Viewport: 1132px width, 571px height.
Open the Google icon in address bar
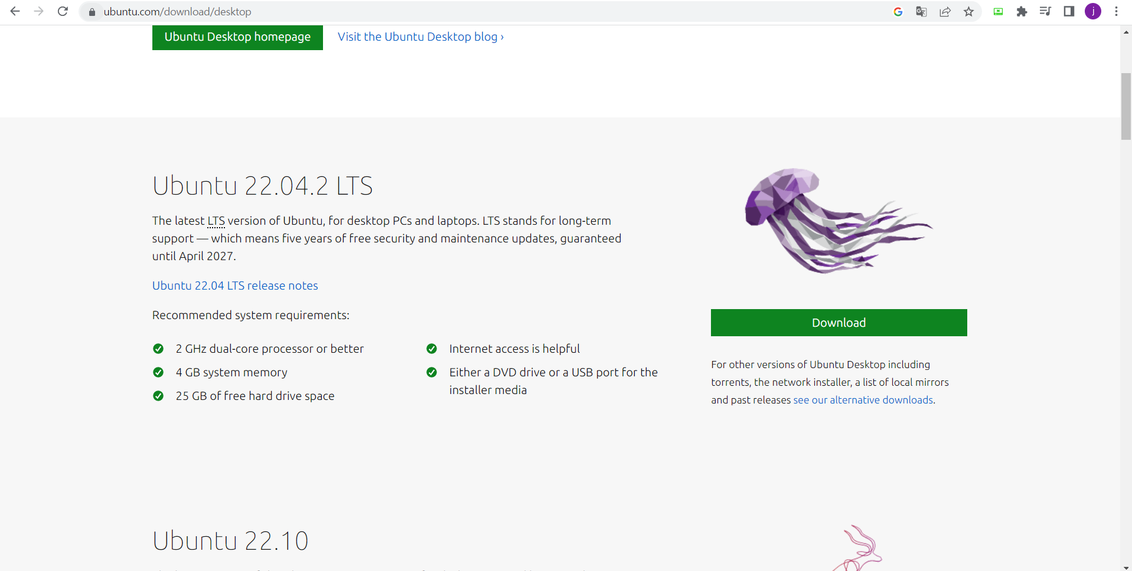(x=898, y=12)
